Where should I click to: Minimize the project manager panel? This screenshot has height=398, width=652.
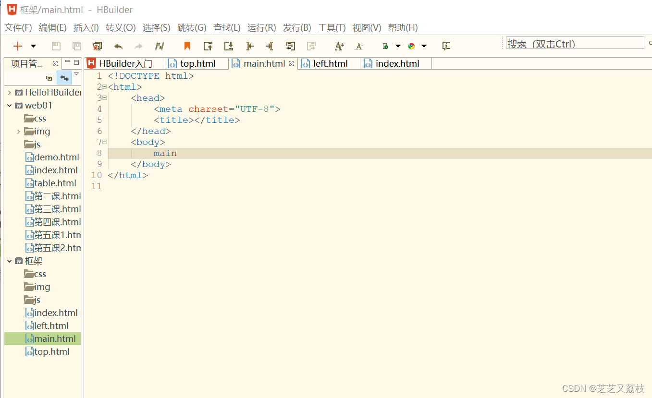68,62
